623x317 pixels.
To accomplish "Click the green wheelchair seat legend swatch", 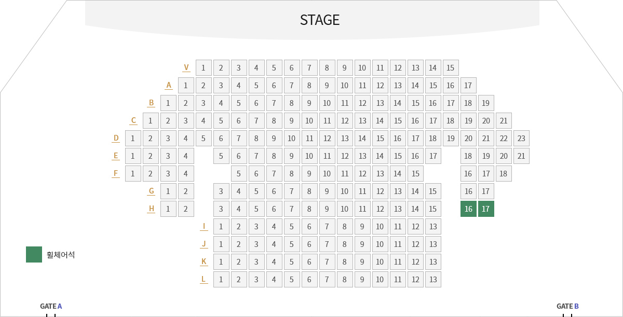I will click(34, 255).
